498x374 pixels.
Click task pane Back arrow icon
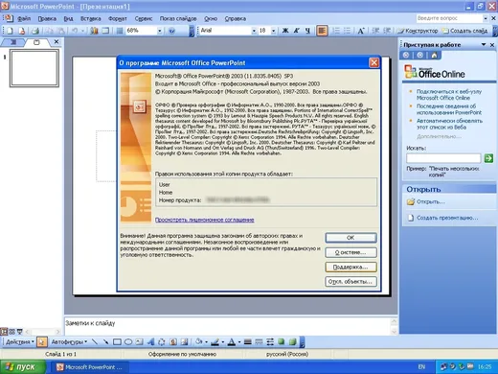[x=406, y=55]
